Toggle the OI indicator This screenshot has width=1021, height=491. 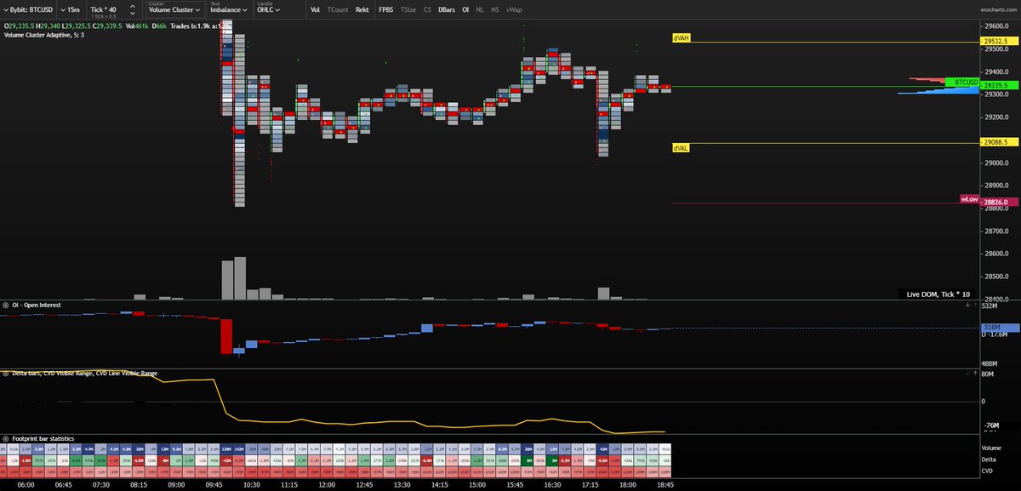[465, 9]
